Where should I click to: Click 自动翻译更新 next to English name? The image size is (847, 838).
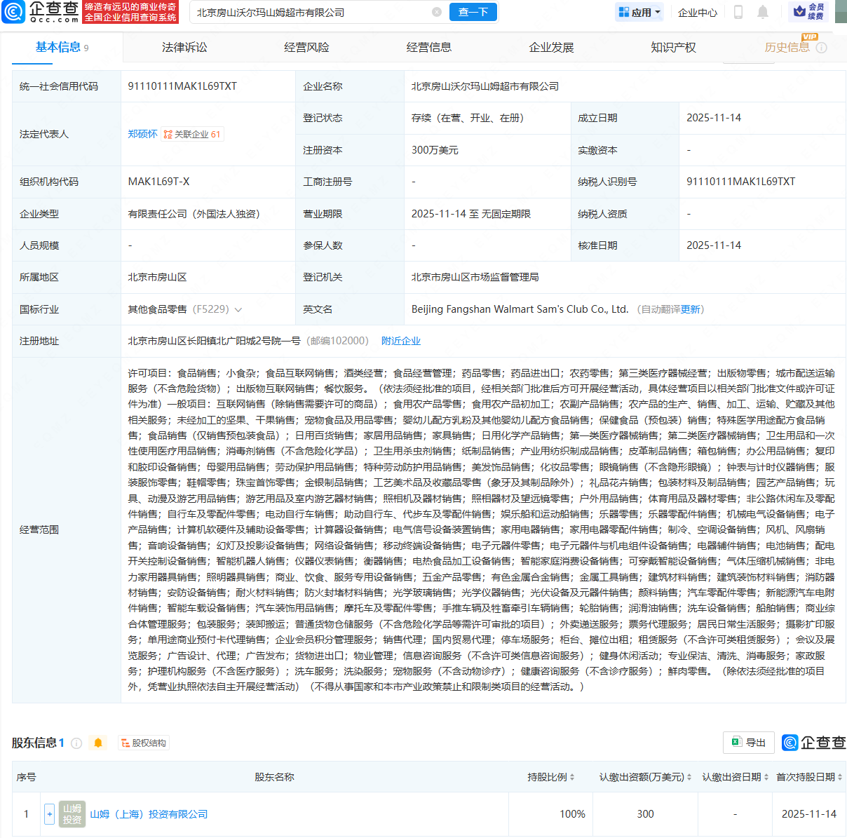click(670, 309)
